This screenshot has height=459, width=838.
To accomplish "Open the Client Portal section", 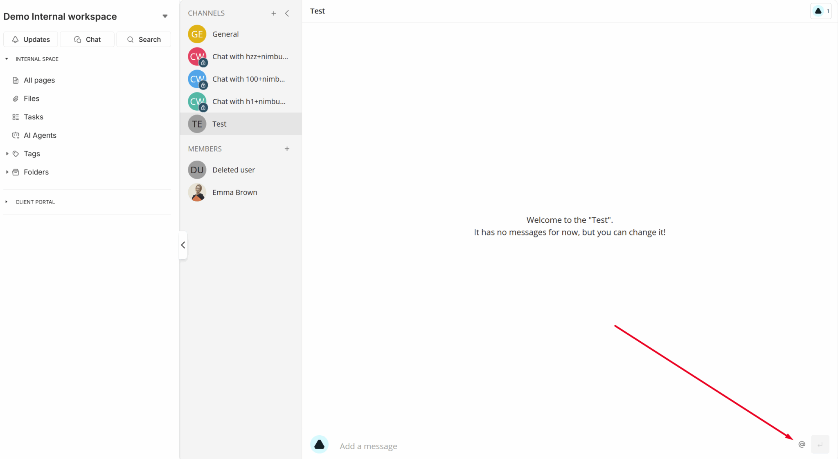I will click(x=35, y=202).
